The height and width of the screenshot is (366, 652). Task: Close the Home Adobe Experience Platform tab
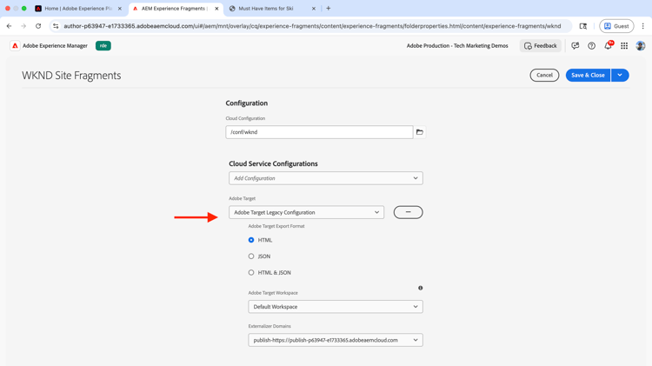click(120, 9)
